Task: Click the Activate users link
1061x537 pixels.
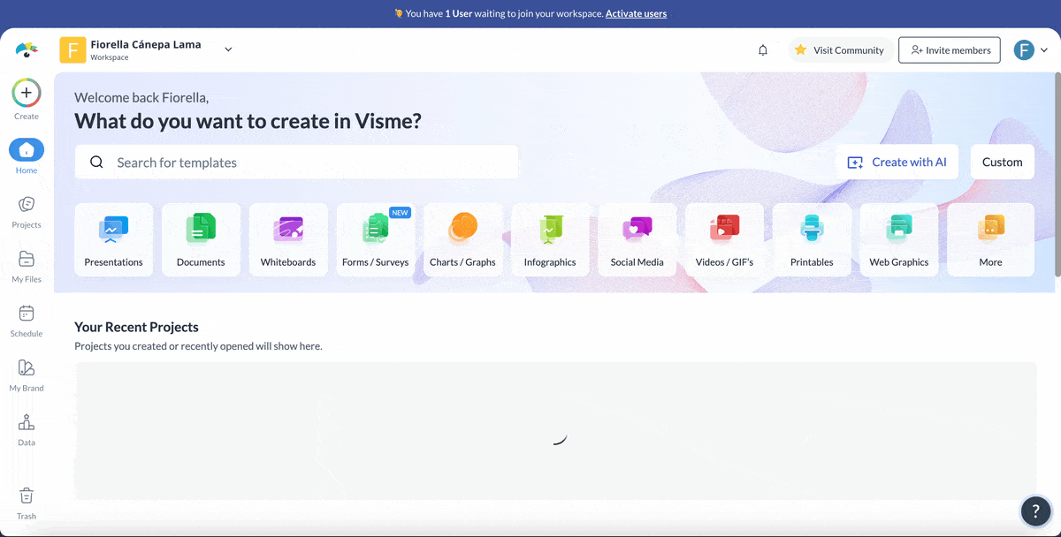Action: [x=636, y=13]
